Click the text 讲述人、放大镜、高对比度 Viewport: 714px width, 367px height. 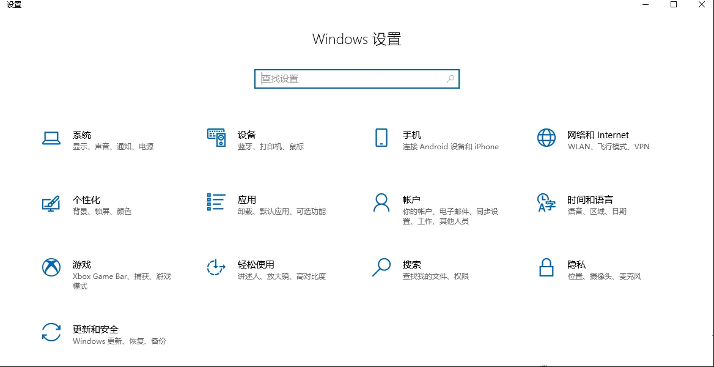point(281,276)
